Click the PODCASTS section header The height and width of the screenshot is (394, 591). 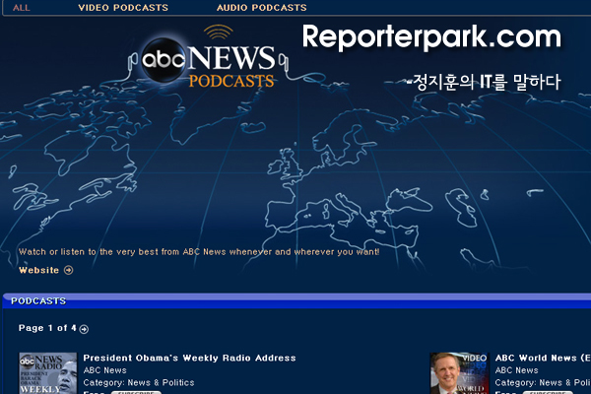click(38, 300)
